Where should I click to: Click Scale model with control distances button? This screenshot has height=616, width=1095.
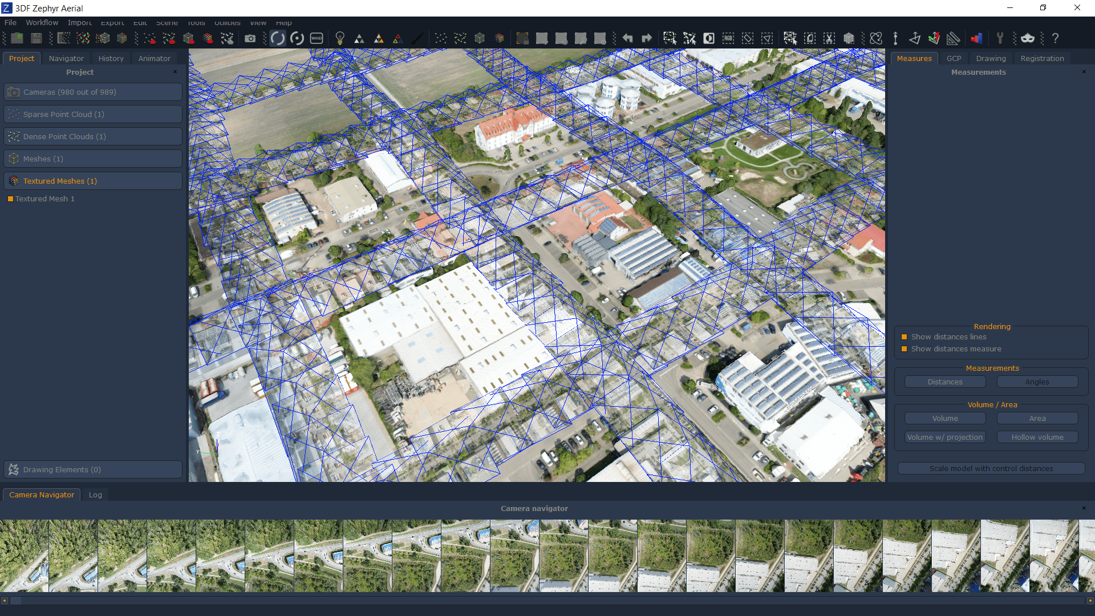point(992,468)
